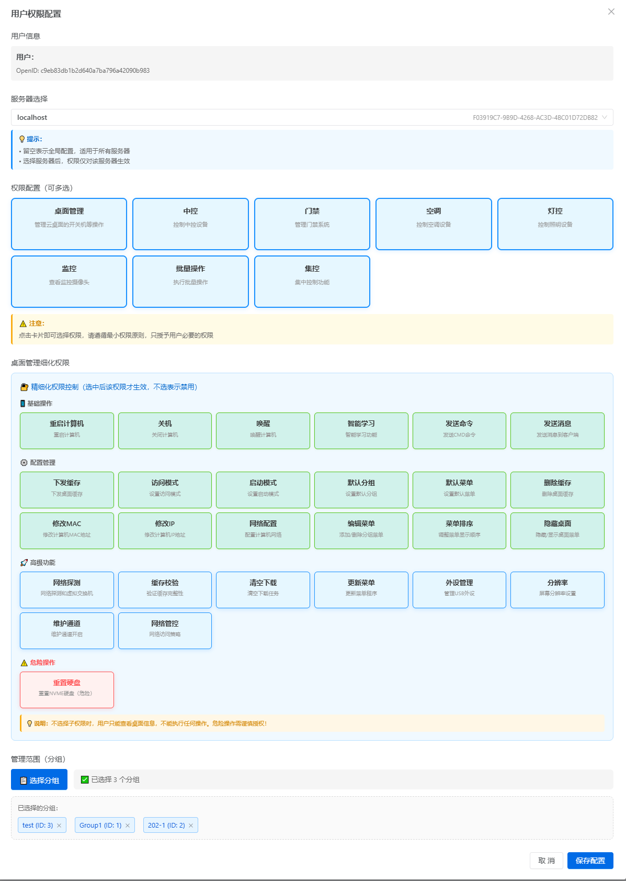Click 保存配置 to save configuration
Screen dimensions: 626x881
coord(590,861)
